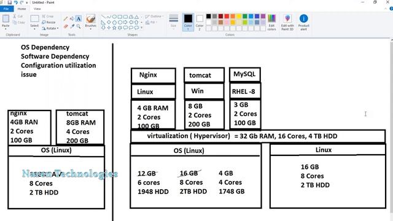
Task: Click the Paste clipboard icon
Action: click(6, 18)
